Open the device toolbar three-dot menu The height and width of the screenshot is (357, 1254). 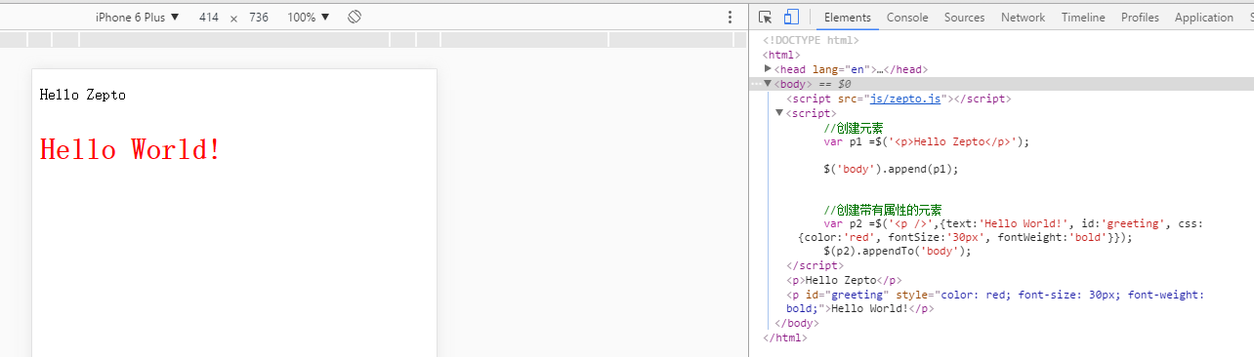pyautogui.click(x=730, y=17)
